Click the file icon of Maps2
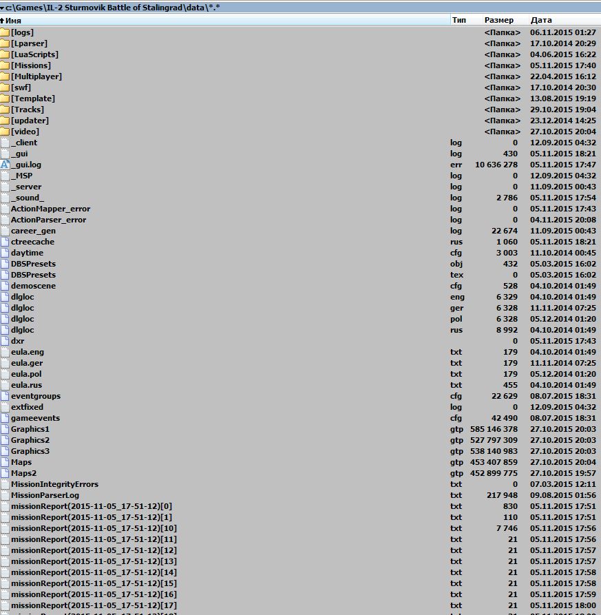Image resolution: width=601 pixels, height=615 pixels. click(x=5, y=473)
